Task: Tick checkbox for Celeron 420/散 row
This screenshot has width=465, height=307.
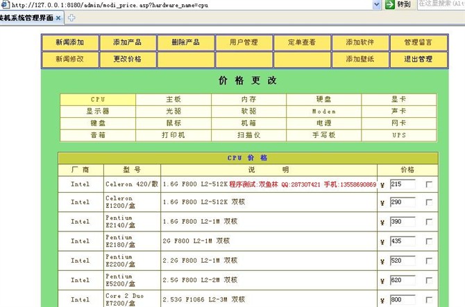Action: coord(429,184)
